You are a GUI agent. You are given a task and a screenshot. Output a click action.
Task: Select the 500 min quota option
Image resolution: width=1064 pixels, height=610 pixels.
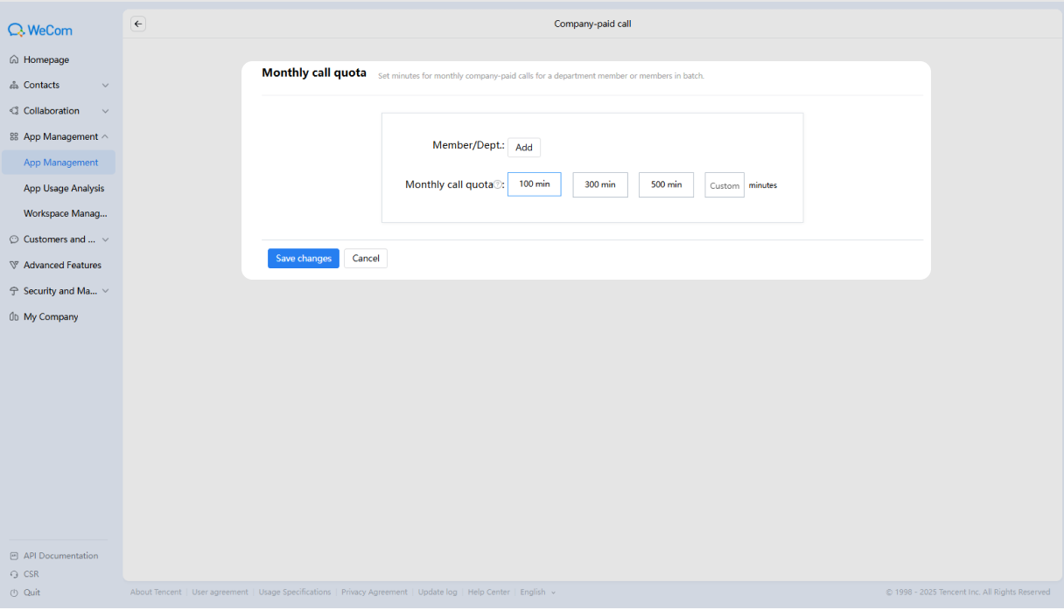(x=666, y=184)
